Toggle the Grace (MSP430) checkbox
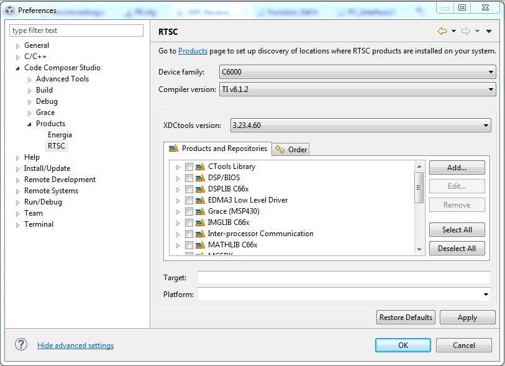 tap(189, 212)
